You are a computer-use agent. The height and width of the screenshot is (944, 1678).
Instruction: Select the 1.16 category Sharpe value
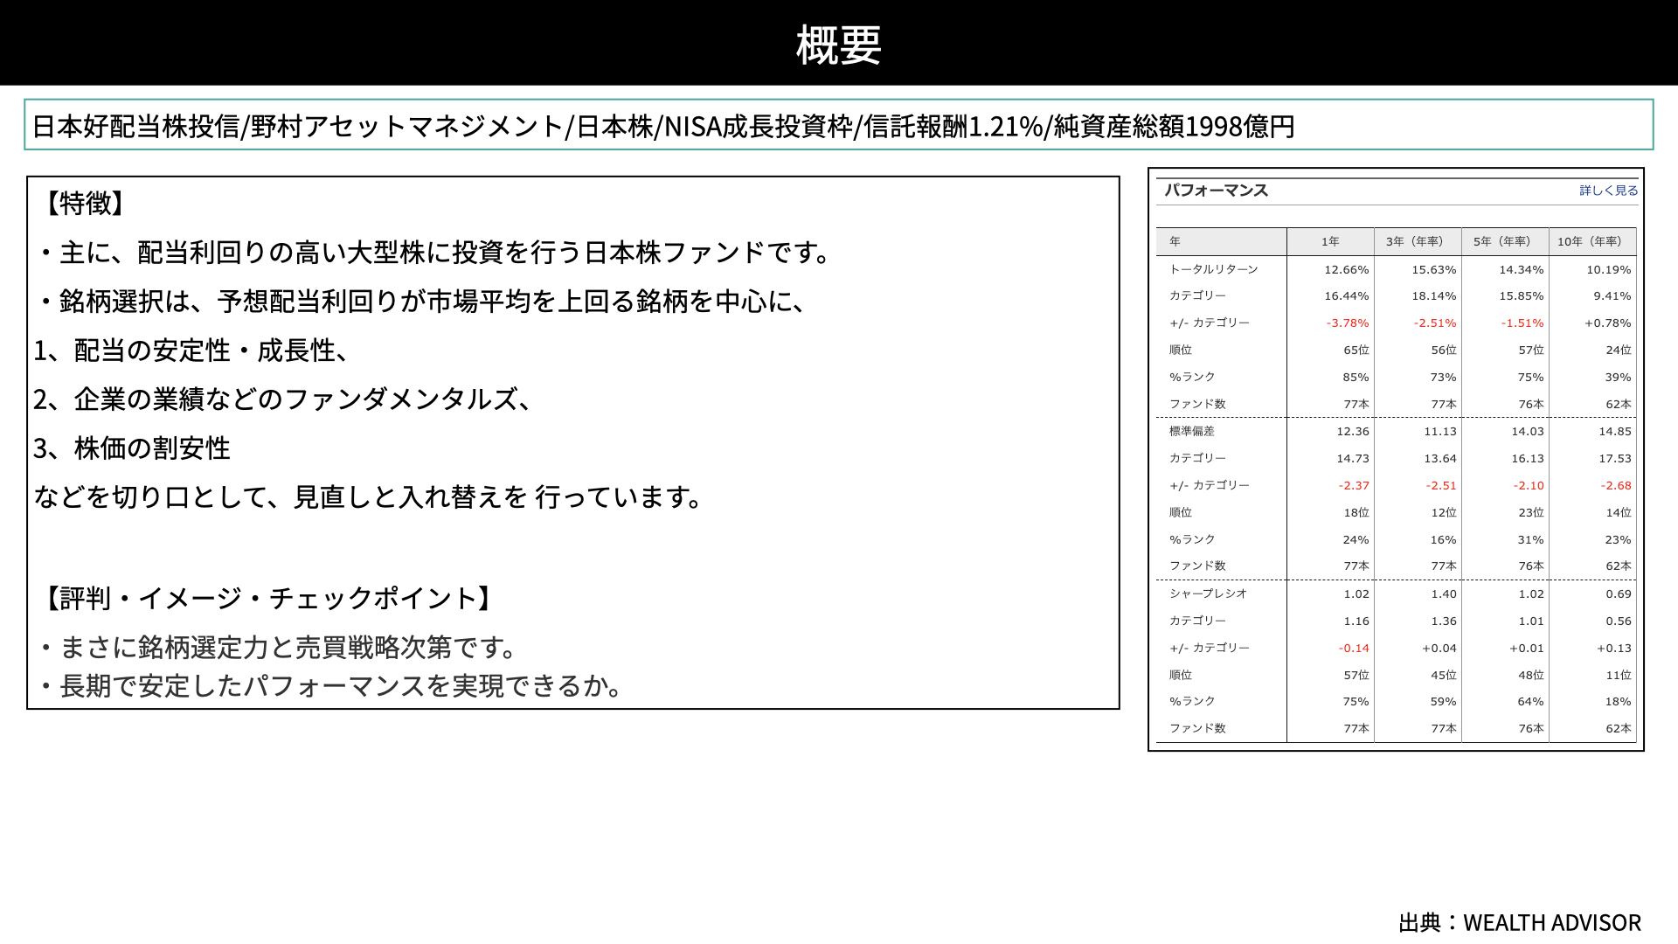(1356, 621)
